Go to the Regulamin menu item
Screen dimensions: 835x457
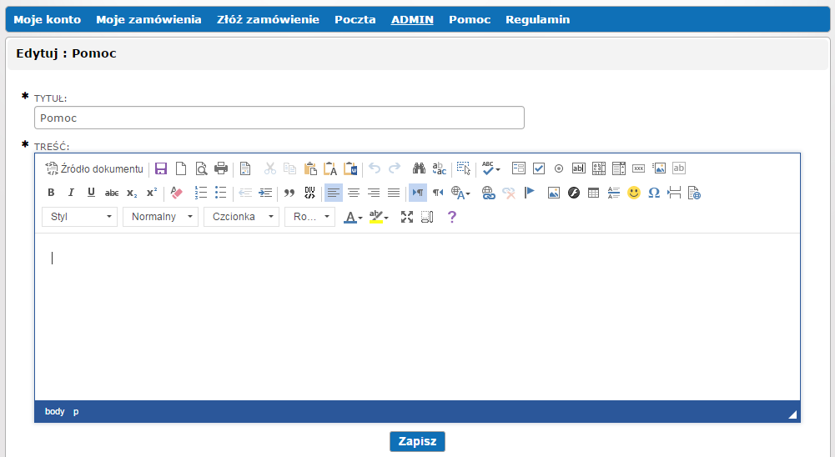tap(537, 19)
